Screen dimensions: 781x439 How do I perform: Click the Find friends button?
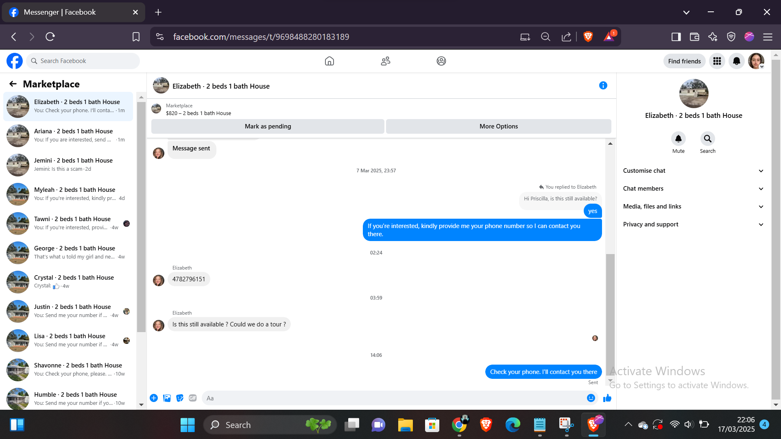click(684, 61)
